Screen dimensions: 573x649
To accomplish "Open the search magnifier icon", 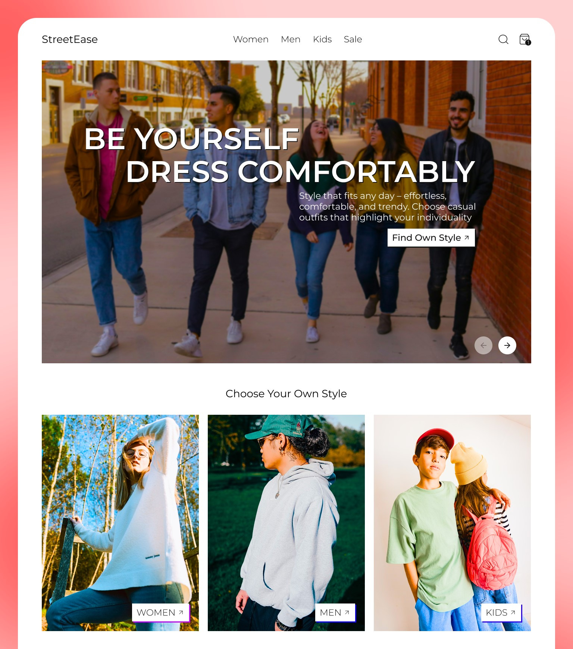I will click(x=503, y=39).
